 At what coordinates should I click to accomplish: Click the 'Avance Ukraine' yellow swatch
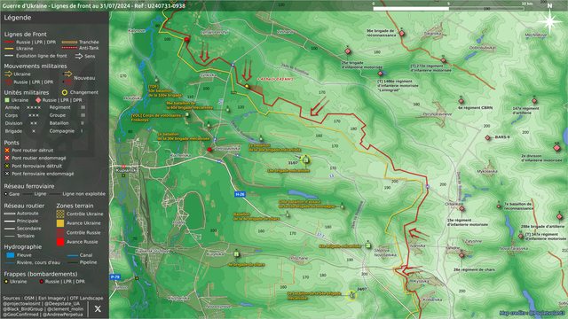coord(60,223)
